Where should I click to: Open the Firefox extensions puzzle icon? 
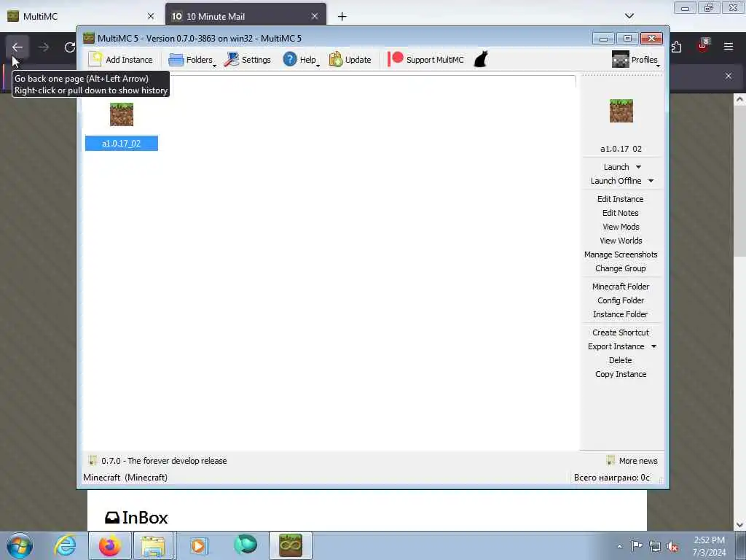(x=677, y=47)
